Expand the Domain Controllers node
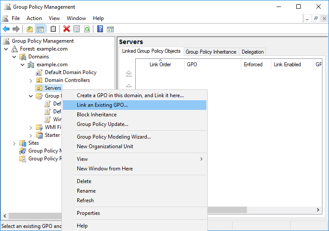This screenshot has width=329, height=231. click(31, 81)
